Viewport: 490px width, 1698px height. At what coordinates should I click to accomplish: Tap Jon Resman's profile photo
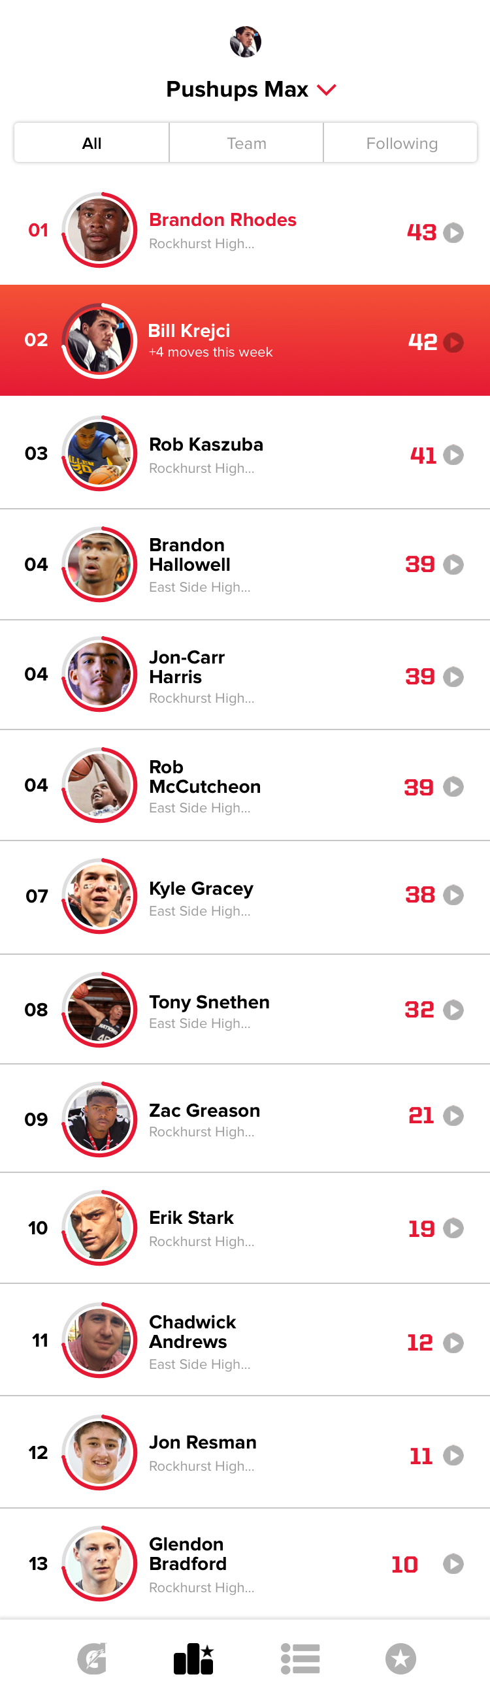click(99, 1452)
